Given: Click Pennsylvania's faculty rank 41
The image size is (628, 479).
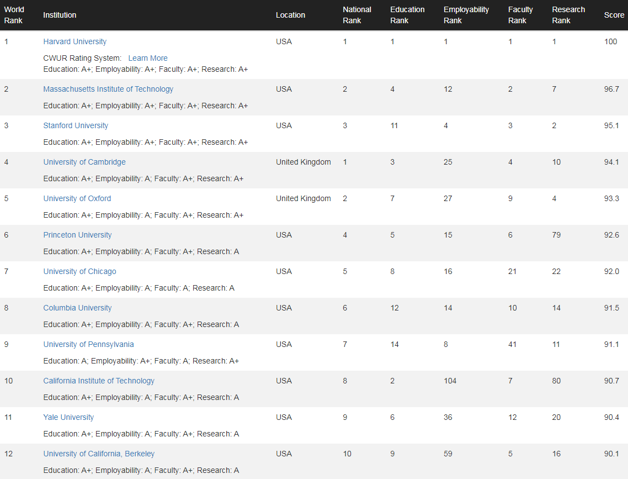Looking at the screenshot, I should [x=512, y=344].
